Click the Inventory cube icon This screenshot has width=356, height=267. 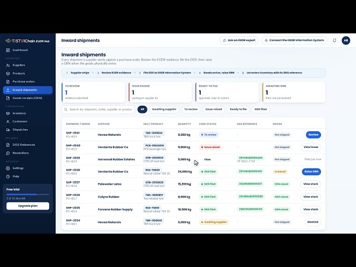[x=8, y=113]
